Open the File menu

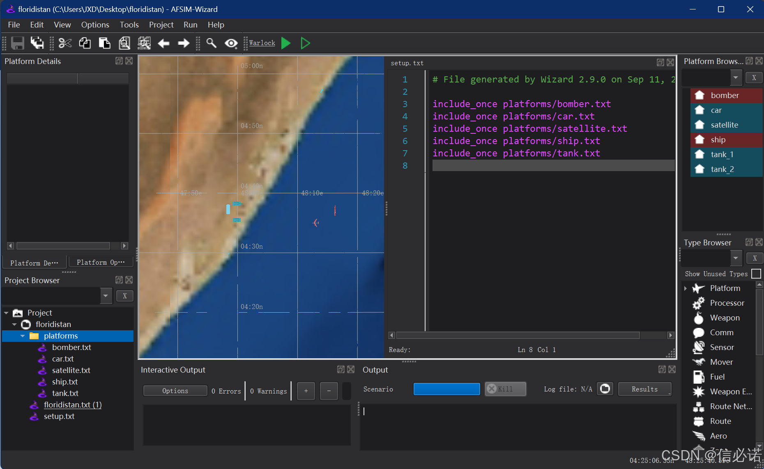[x=14, y=25]
